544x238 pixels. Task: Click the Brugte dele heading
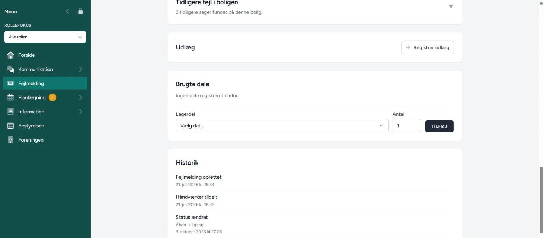(192, 84)
